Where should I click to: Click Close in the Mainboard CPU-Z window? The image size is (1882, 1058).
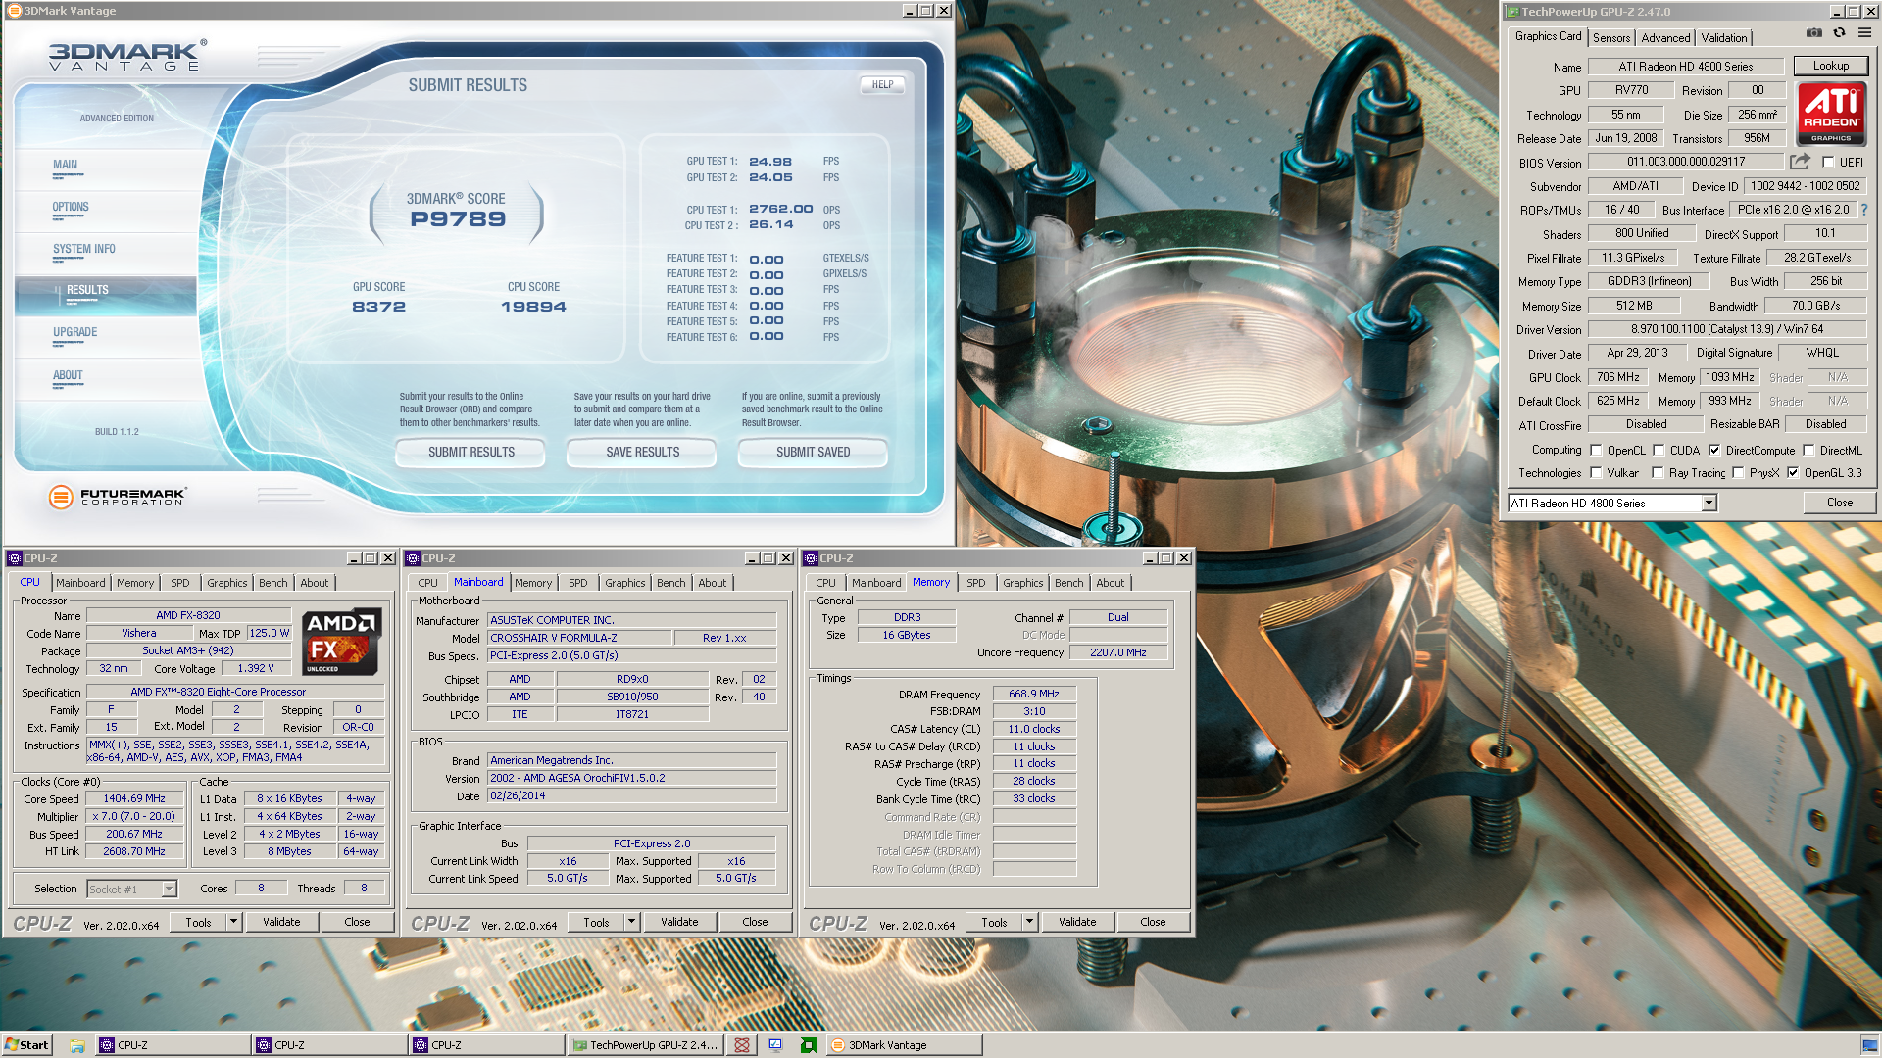click(x=755, y=922)
